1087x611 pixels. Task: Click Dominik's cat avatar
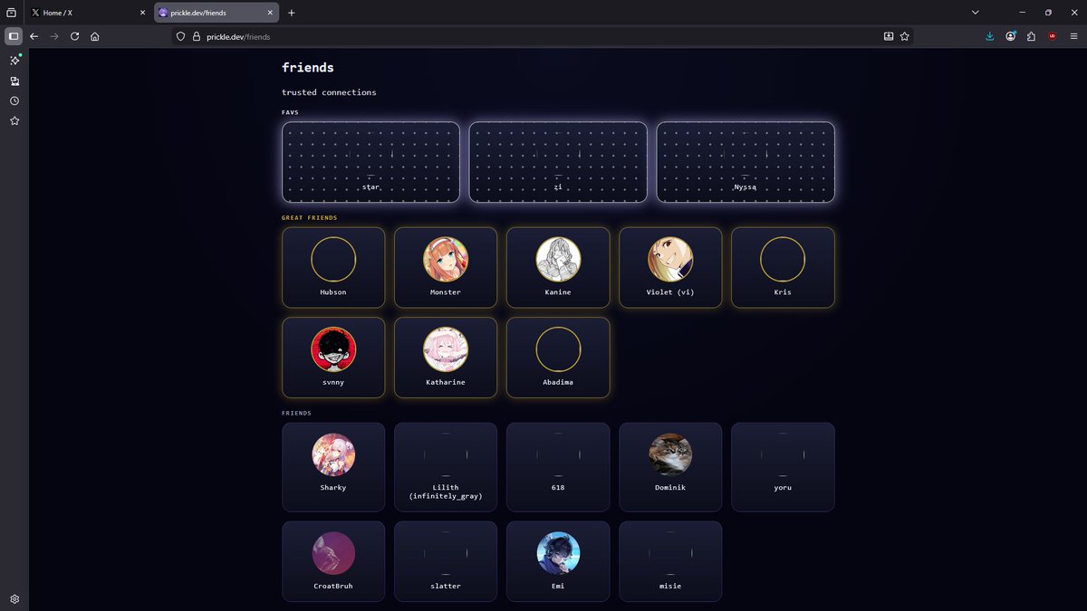670,454
